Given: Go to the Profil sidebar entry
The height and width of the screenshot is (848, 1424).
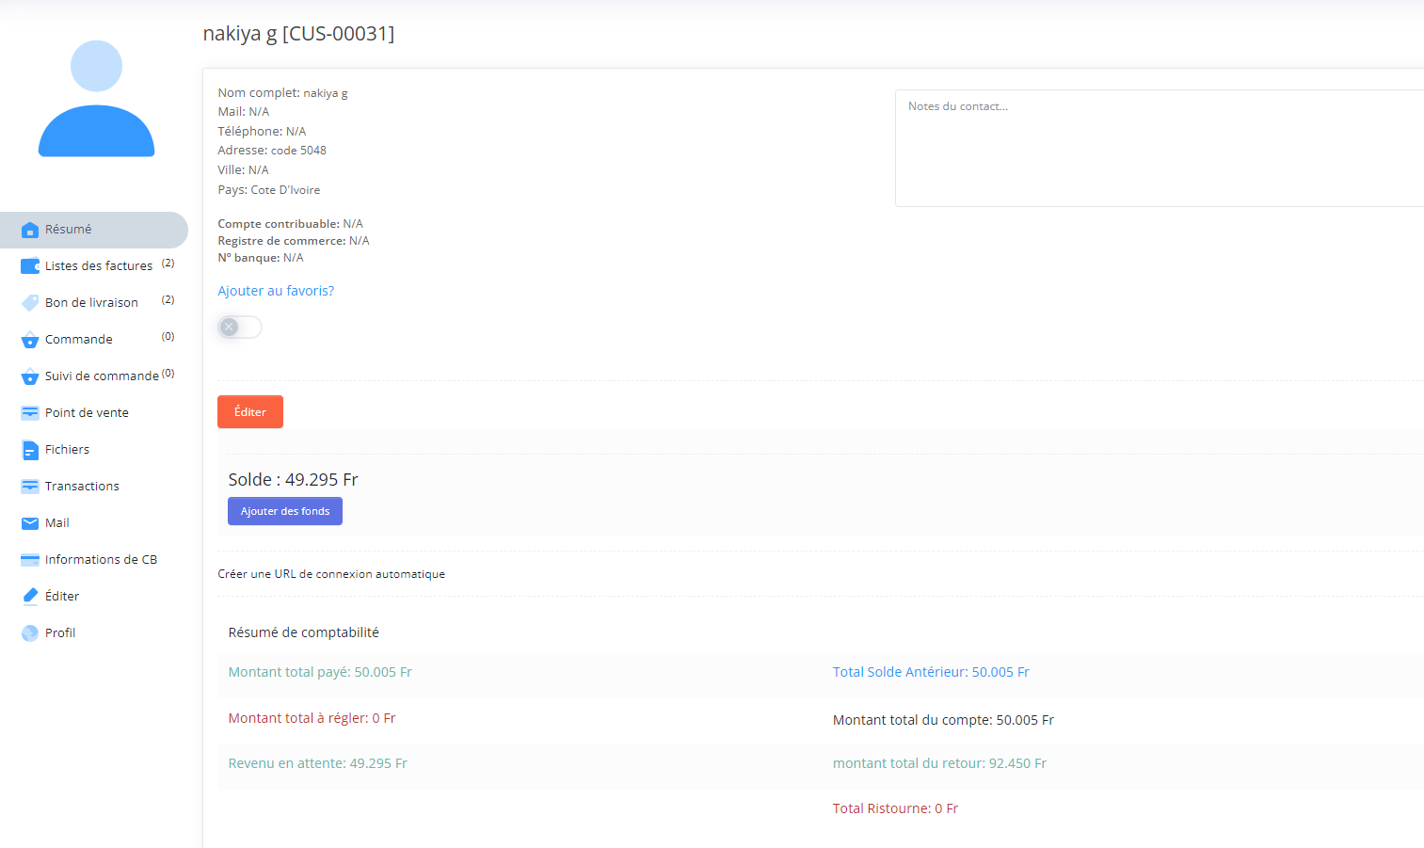Looking at the screenshot, I should coord(60,633).
